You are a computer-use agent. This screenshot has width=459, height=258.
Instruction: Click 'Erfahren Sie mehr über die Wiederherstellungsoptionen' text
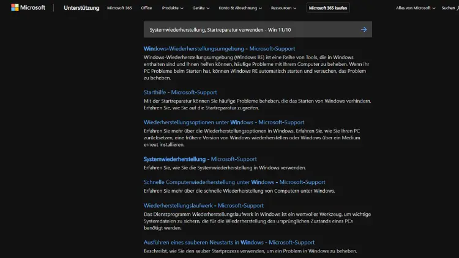(252, 138)
